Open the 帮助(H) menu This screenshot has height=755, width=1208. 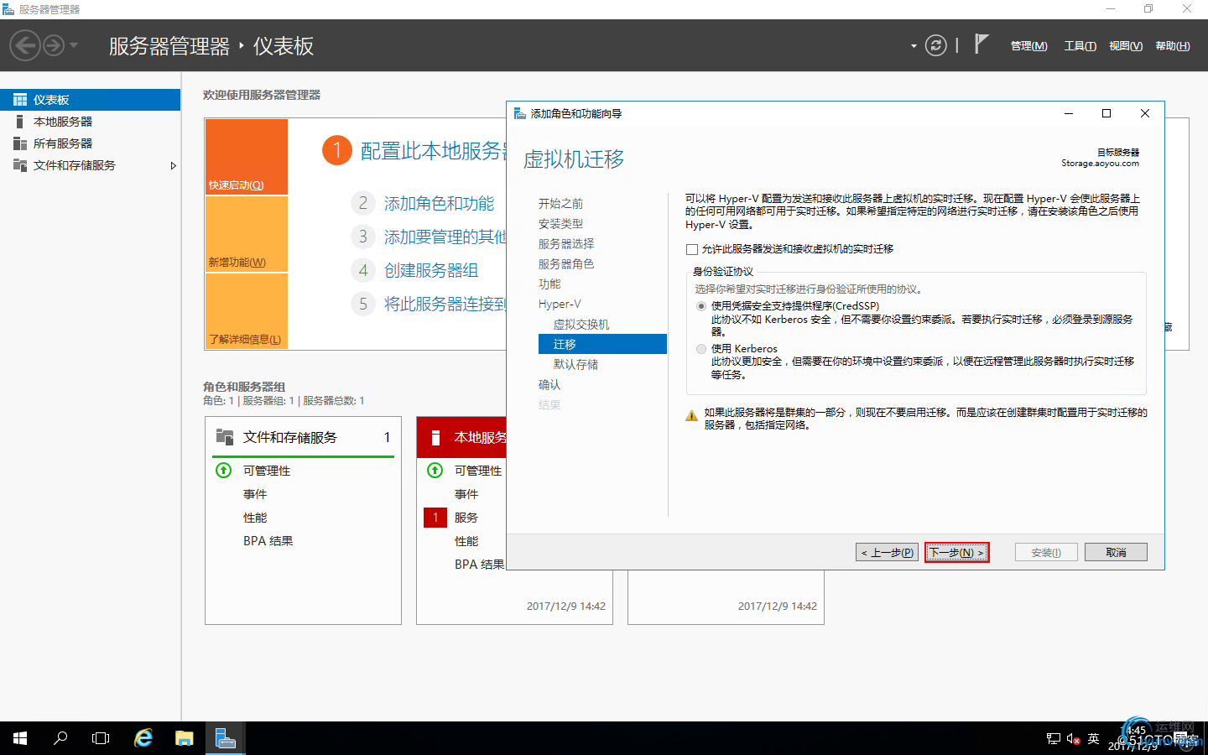point(1172,46)
